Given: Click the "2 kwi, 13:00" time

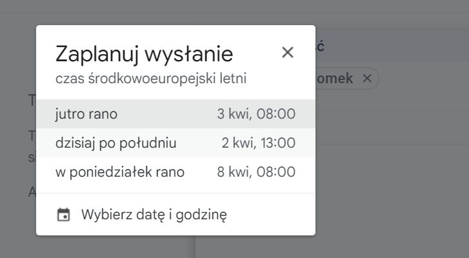Looking at the screenshot, I should click(x=258, y=143).
